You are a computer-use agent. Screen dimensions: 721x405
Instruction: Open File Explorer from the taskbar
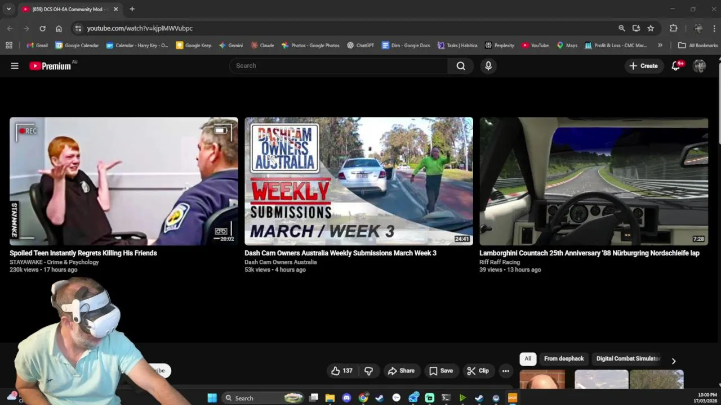[x=330, y=398]
